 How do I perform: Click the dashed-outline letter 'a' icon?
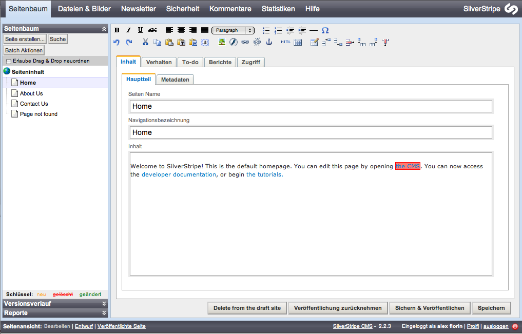[205, 42]
